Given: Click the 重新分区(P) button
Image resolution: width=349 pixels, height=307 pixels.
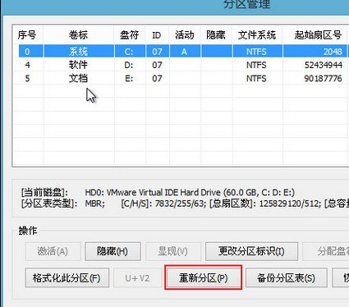Looking at the screenshot, I should [204, 278].
